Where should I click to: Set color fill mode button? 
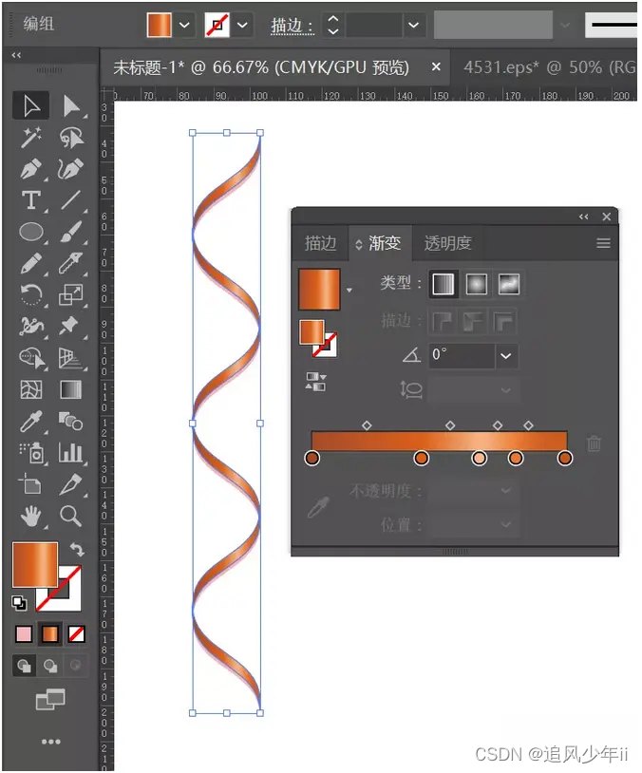tap(24, 634)
